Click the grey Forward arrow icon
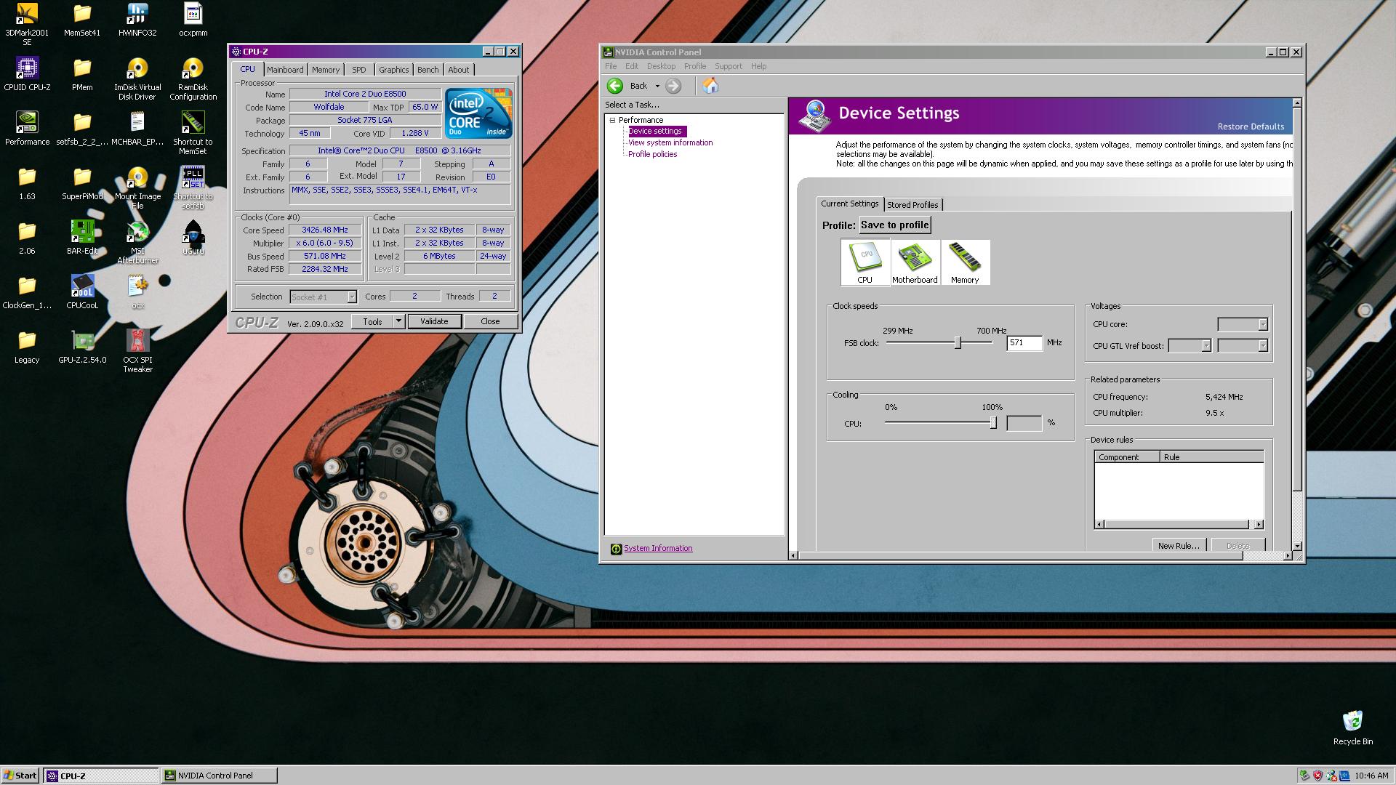Viewport: 1396px width, 785px height. click(673, 86)
